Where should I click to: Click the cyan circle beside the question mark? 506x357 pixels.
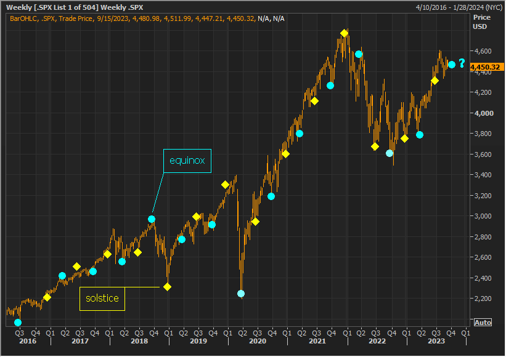point(452,65)
